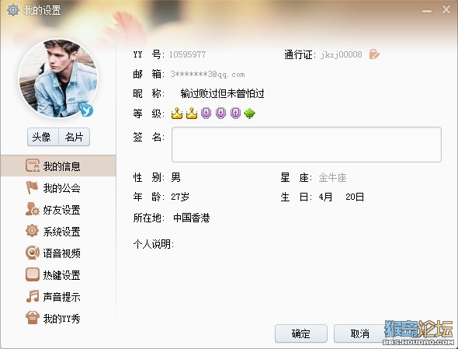Click the music note icon for 声音提示
Screen dimensions: 458x349
tap(33, 296)
